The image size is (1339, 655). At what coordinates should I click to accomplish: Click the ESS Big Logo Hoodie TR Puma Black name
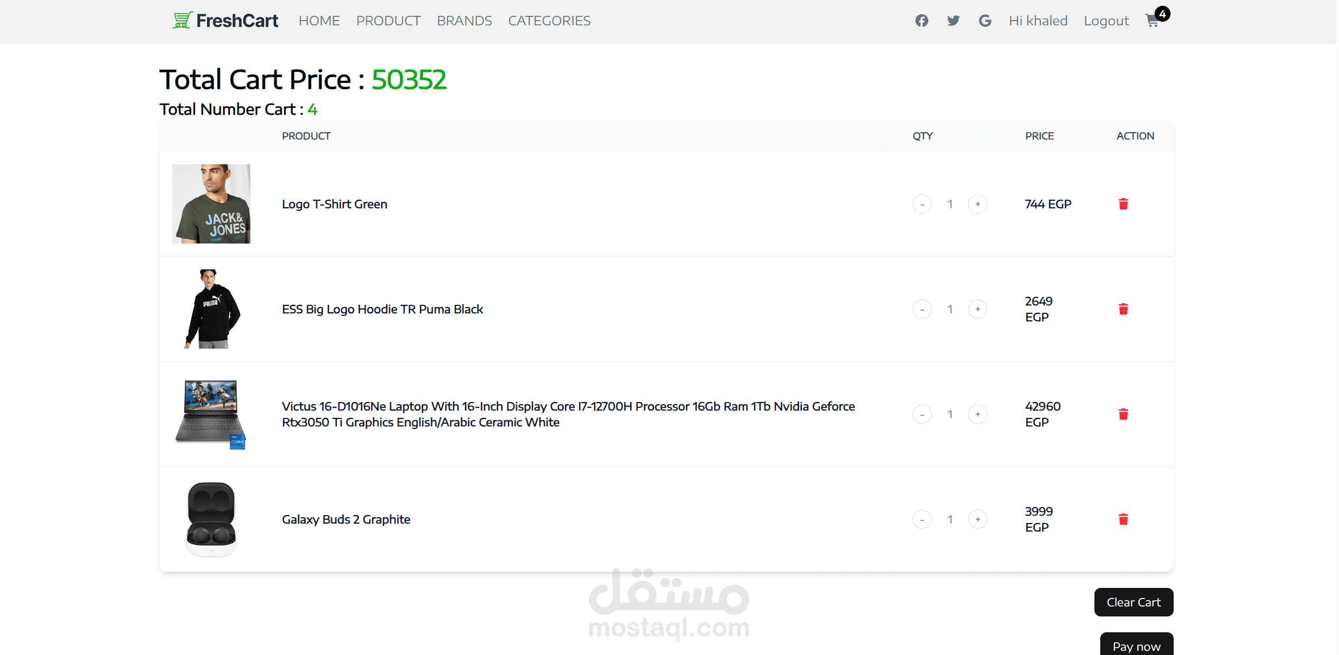(382, 309)
